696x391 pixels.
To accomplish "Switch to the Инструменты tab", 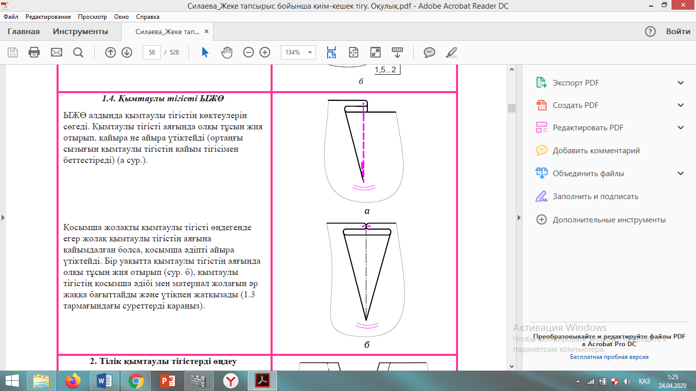I will (x=81, y=32).
